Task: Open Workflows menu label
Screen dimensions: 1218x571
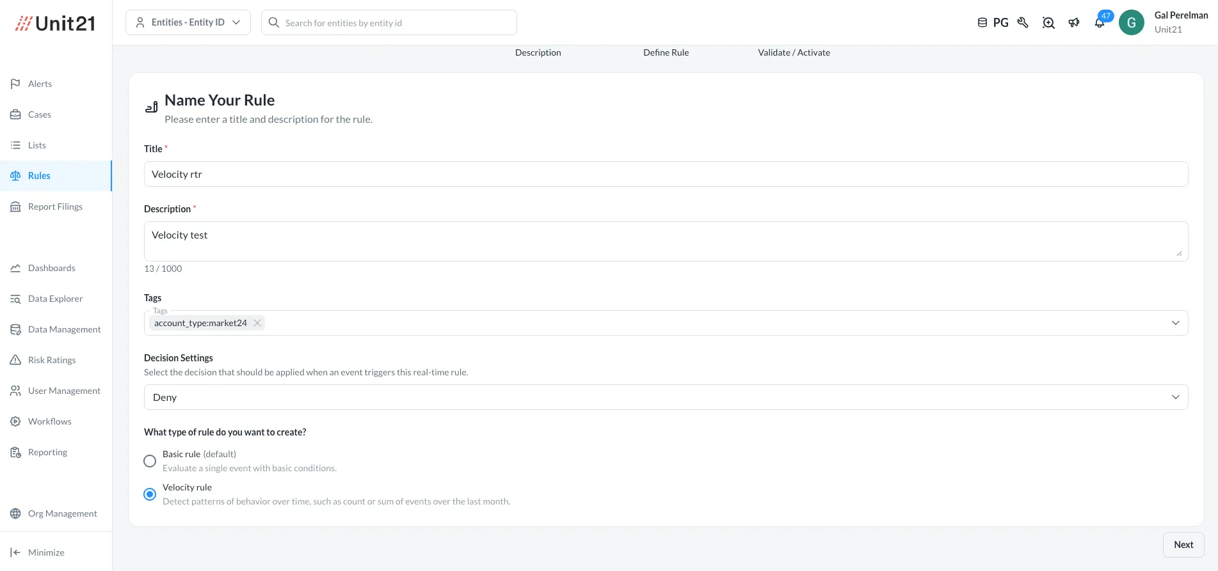Action: pyautogui.click(x=50, y=421)
